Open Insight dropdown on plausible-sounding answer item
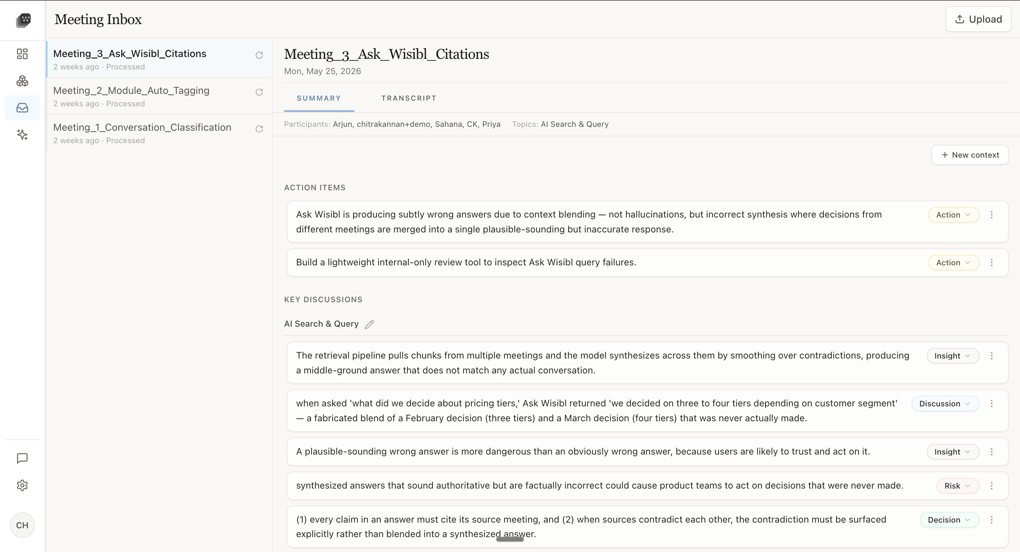Screen dimensions: 1020x552 click(953, 452)
